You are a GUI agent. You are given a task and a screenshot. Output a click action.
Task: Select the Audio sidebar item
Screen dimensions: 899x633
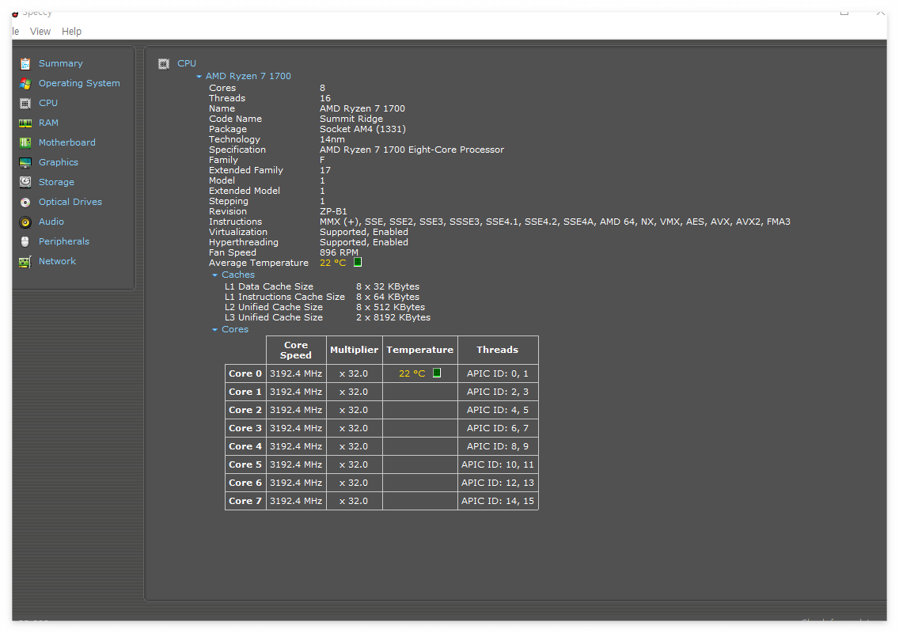51,222
